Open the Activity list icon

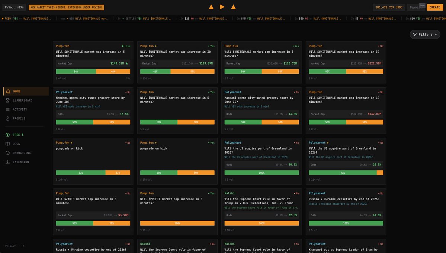click(8, 109)
